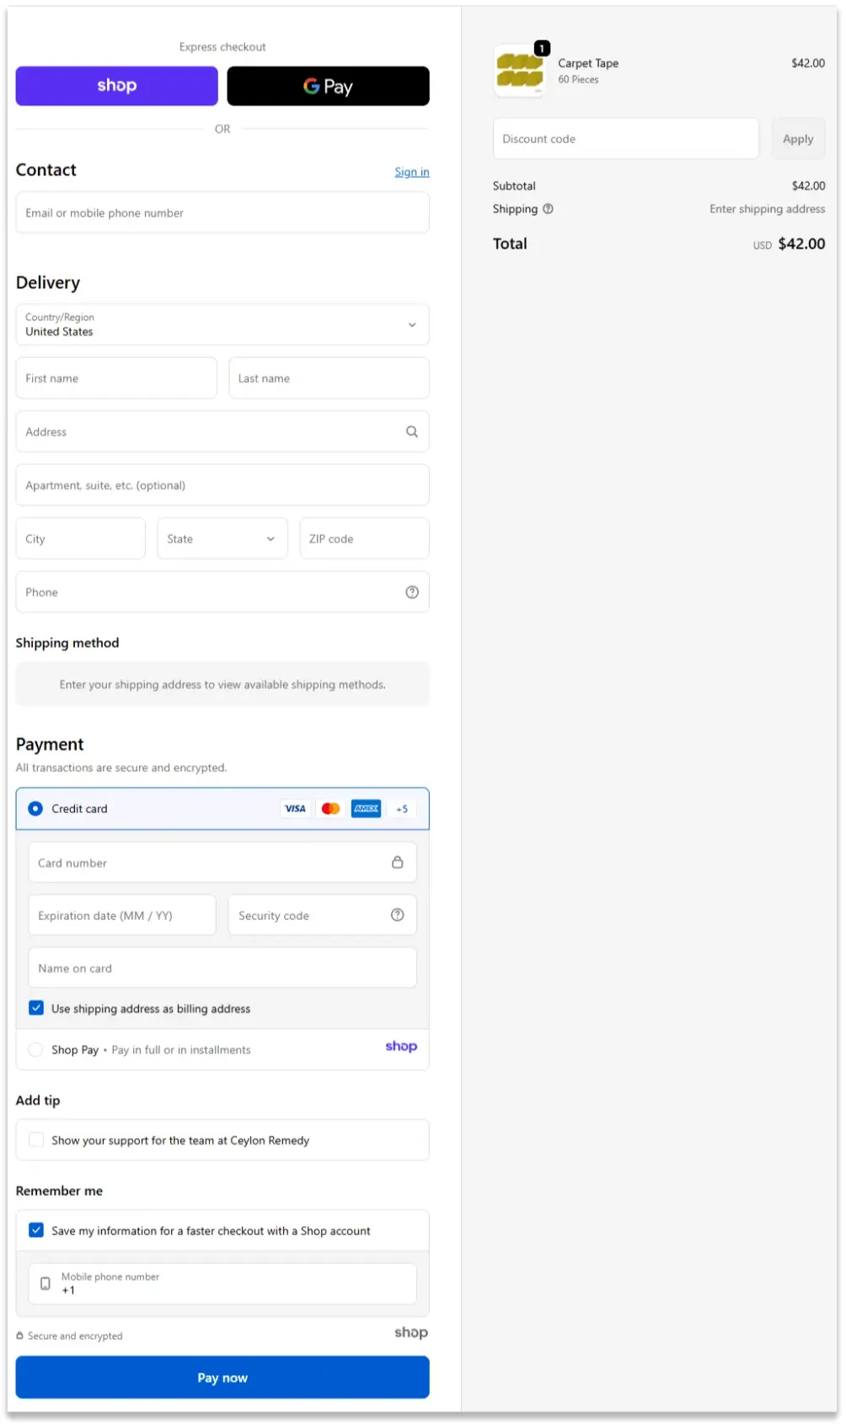
Task: Expand the State dropdown
Action: point(222,539)
